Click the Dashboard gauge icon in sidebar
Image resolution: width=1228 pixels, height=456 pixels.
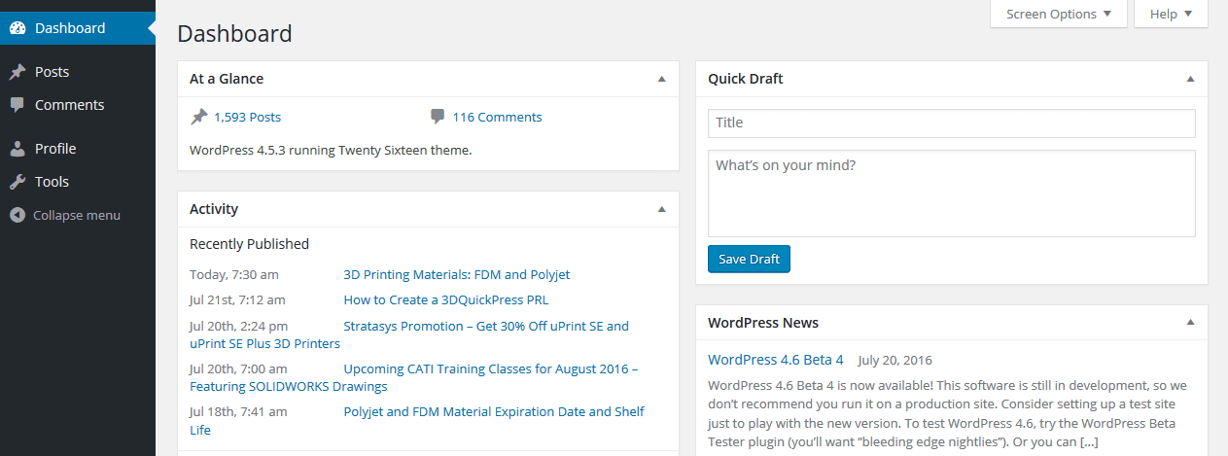(18, 28)
